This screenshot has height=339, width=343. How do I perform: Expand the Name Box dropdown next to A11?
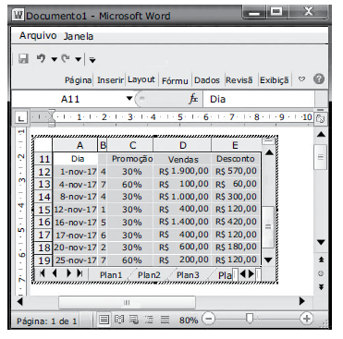click(129, 99)
